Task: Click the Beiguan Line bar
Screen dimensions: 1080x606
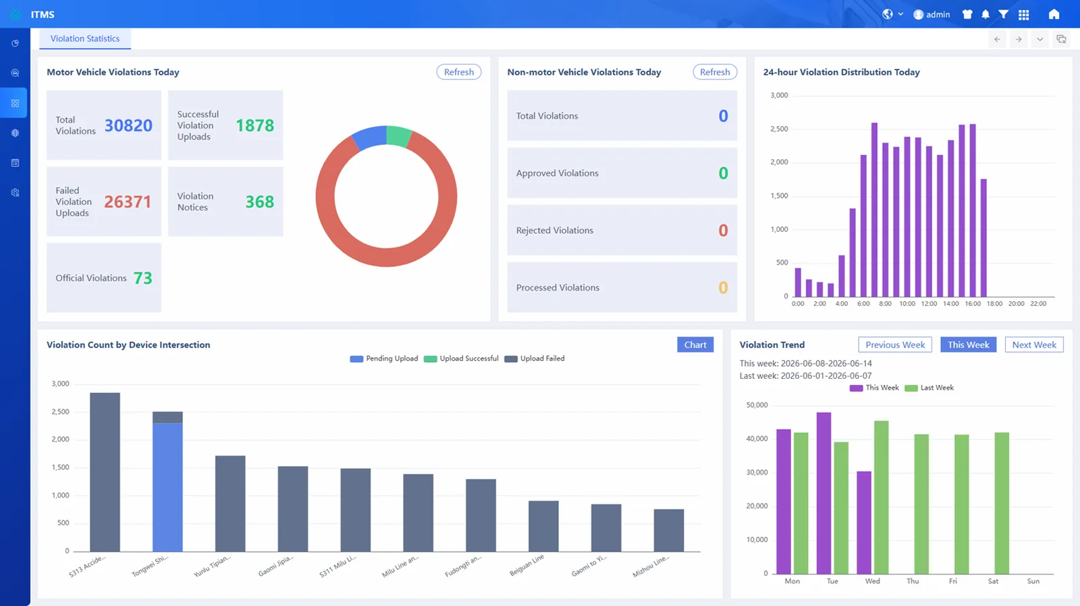Action: point(543,526)
